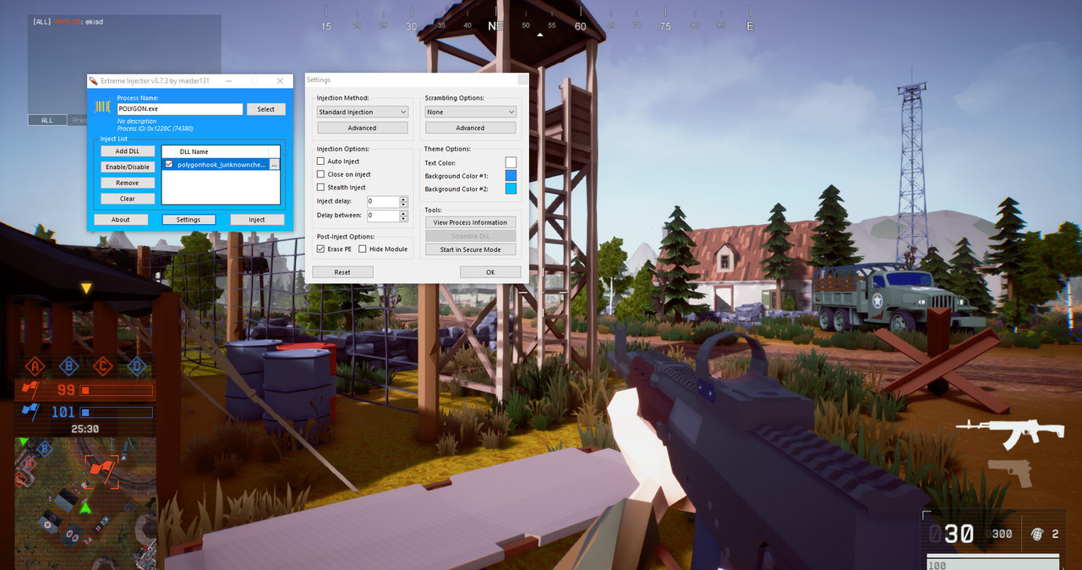The height and width of the screenshot is (570, 1082).
Task: Click capture point C diamond icon above scores
Action: (x=102, y=366)
